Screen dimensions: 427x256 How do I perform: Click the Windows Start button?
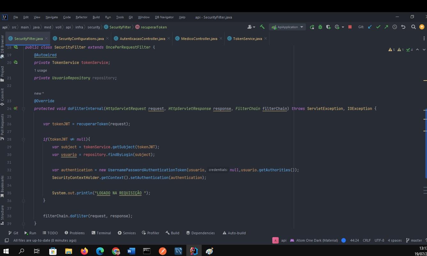tap(6, 251)
